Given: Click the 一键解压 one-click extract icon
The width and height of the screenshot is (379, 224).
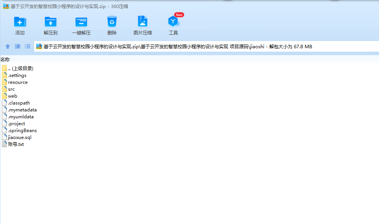Looking at the screenshot, I should pyautogui.click(x=81, y=22).
